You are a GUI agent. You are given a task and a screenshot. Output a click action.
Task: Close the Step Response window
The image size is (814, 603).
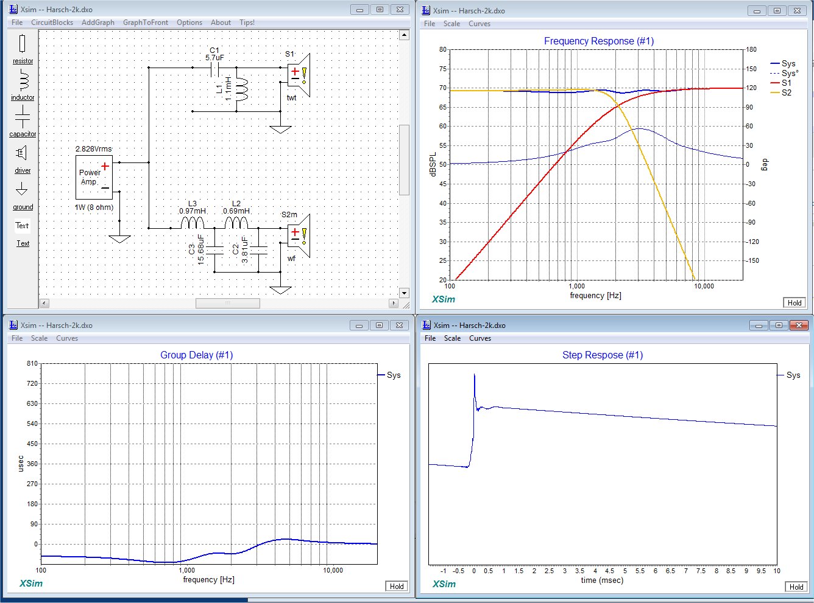pyautogui.click(x=798, y=326)
